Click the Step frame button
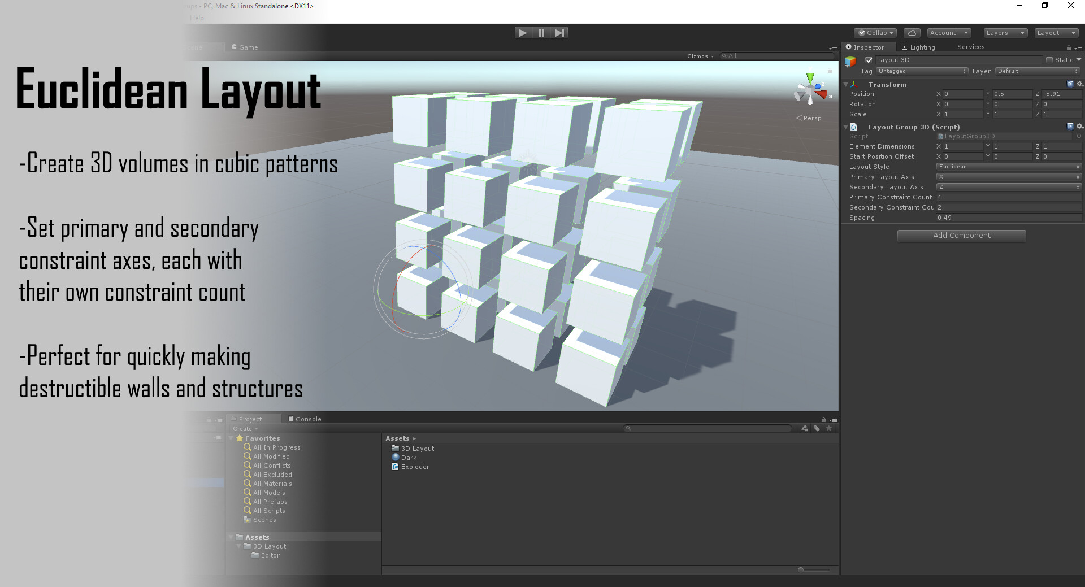 tap(559, 33)
